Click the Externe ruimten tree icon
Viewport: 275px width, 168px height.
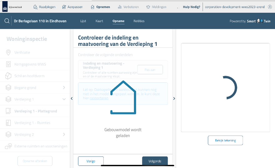coord(8,146)
